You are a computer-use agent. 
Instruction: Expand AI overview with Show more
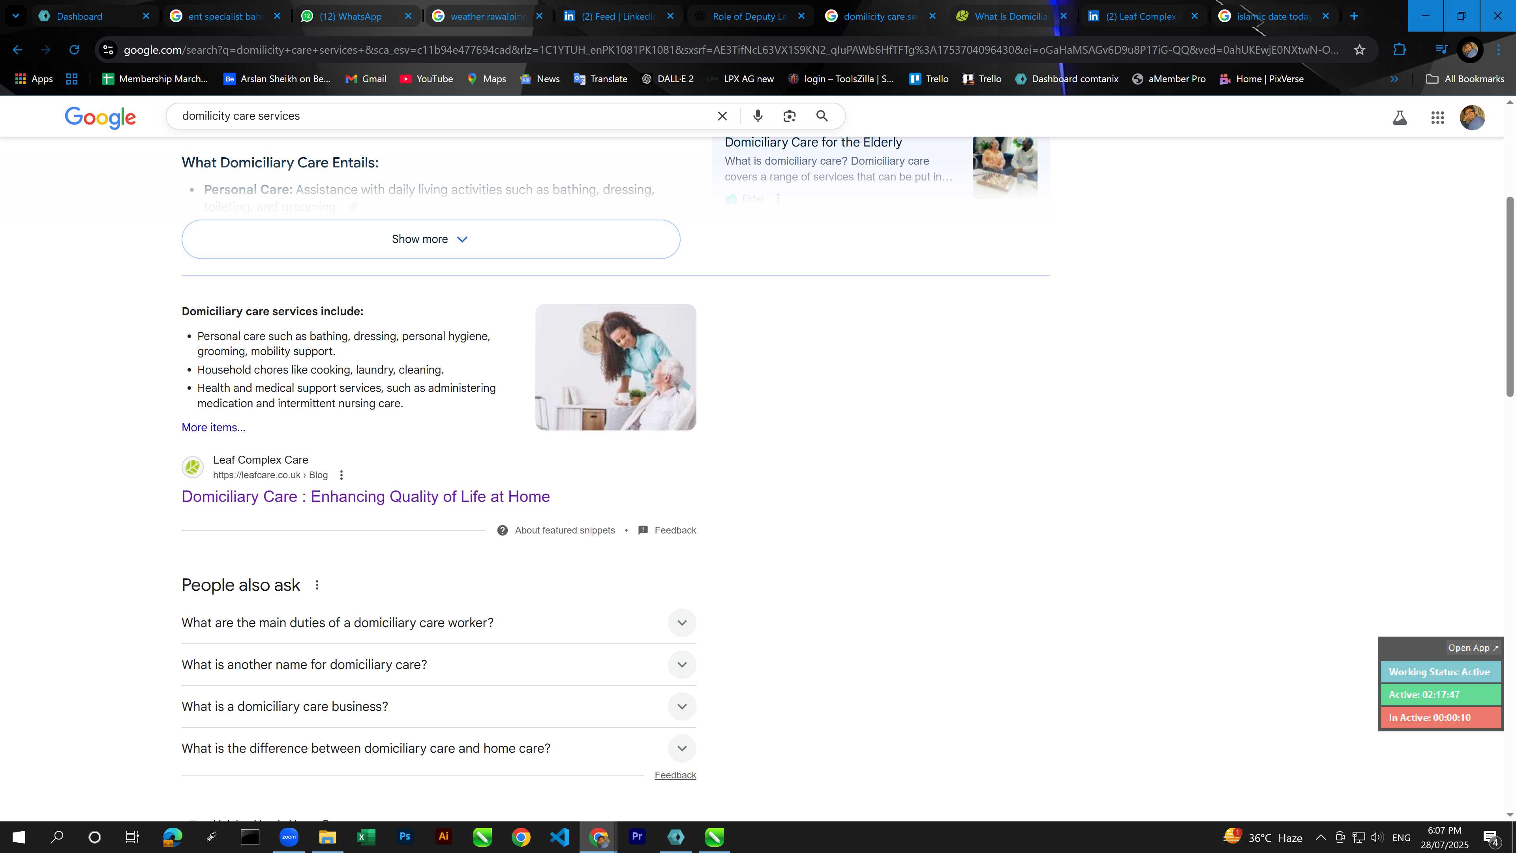pyautogui.click(x=431, y=239)
